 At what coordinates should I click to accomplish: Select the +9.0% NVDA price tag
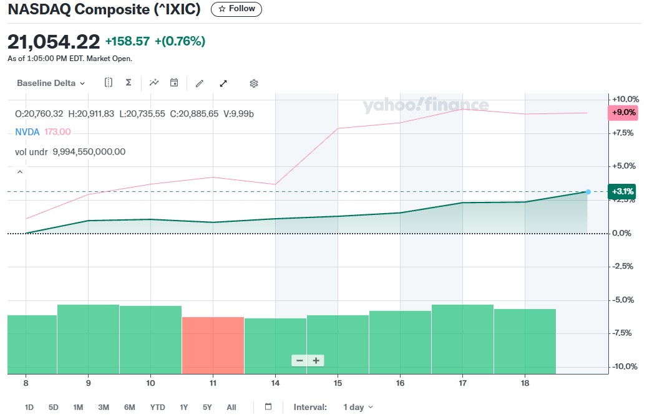623,113
